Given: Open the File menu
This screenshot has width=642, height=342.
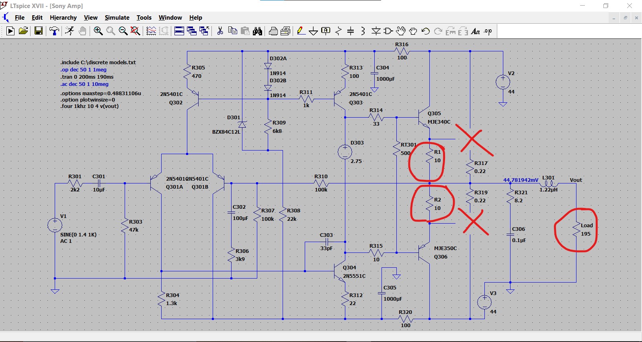Looking at the screenshot, I should 20,18.
